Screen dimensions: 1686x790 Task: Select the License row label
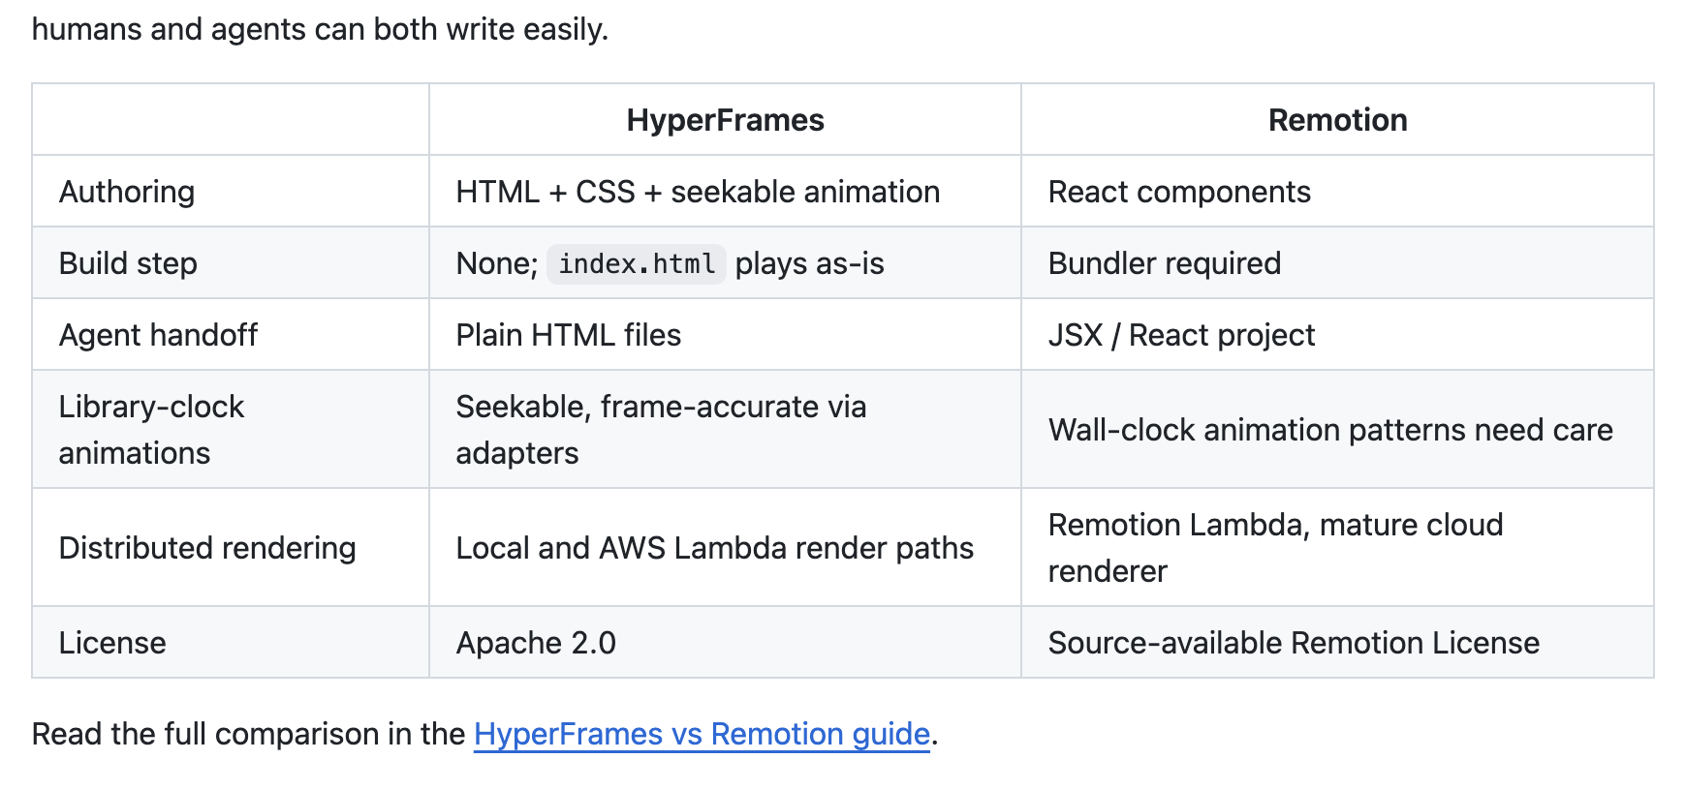[112, 643]
